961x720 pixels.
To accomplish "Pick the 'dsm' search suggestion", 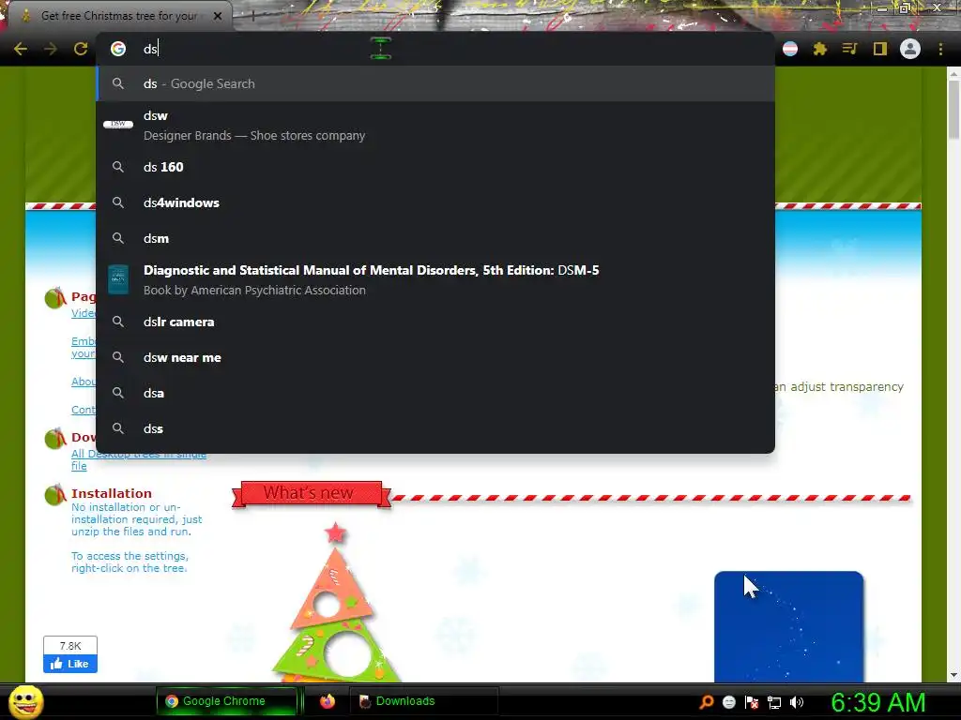I will [x=435, y=238].
